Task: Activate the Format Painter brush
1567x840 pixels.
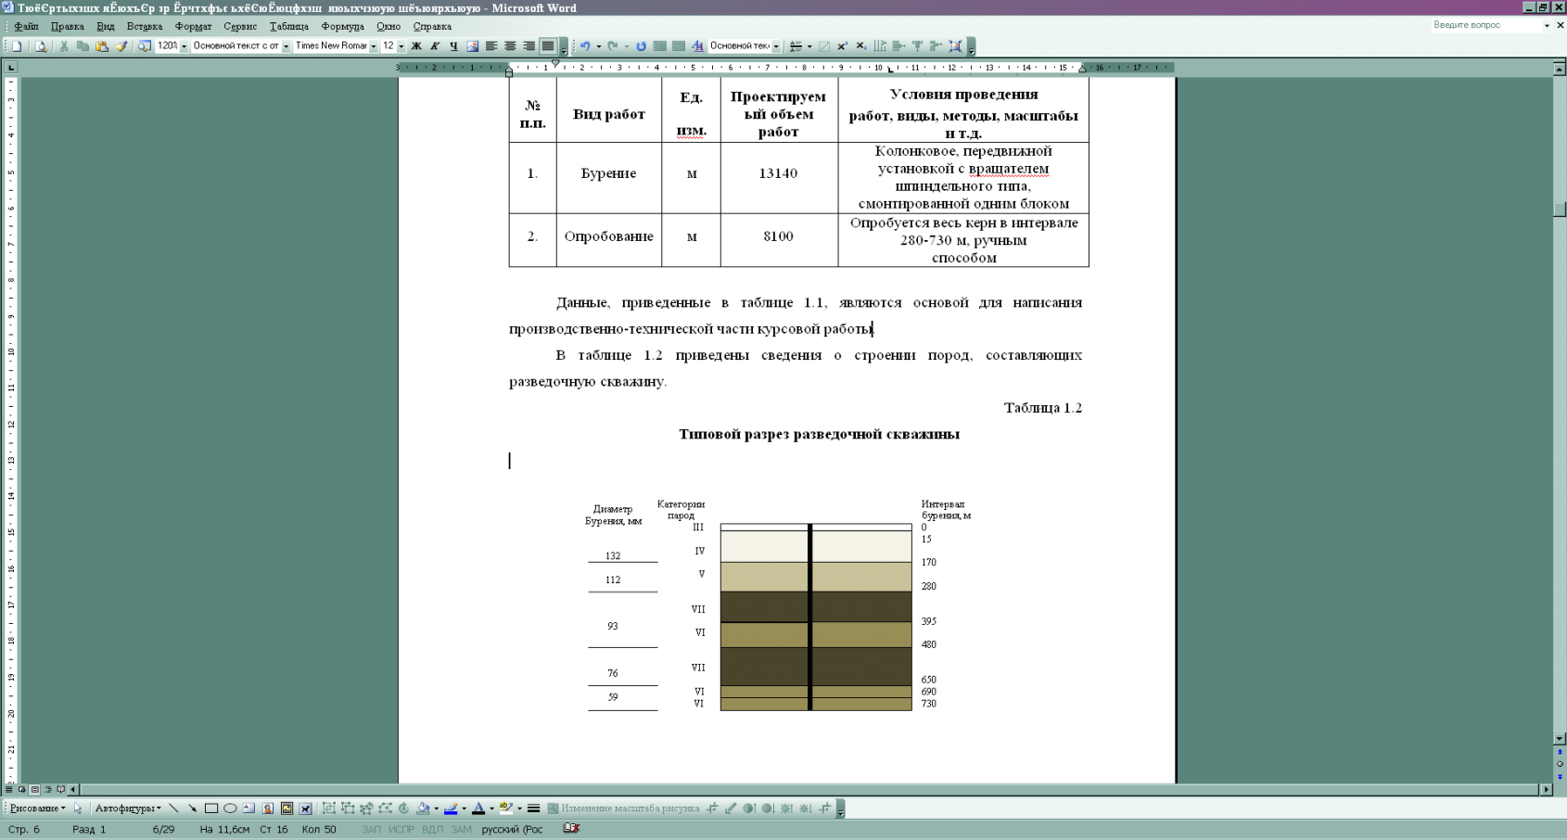Action: point(121,45)
